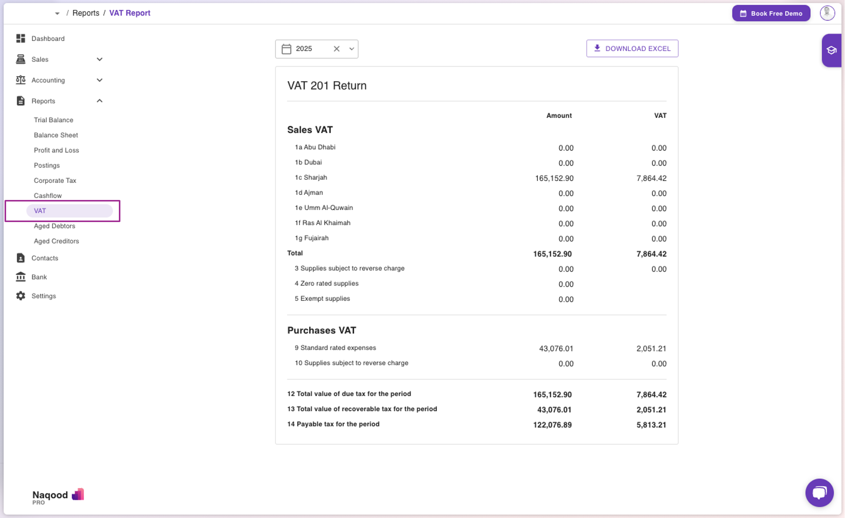845x518 pixels.
Task: Select Profit and Loss report
Action: point(56,150)
